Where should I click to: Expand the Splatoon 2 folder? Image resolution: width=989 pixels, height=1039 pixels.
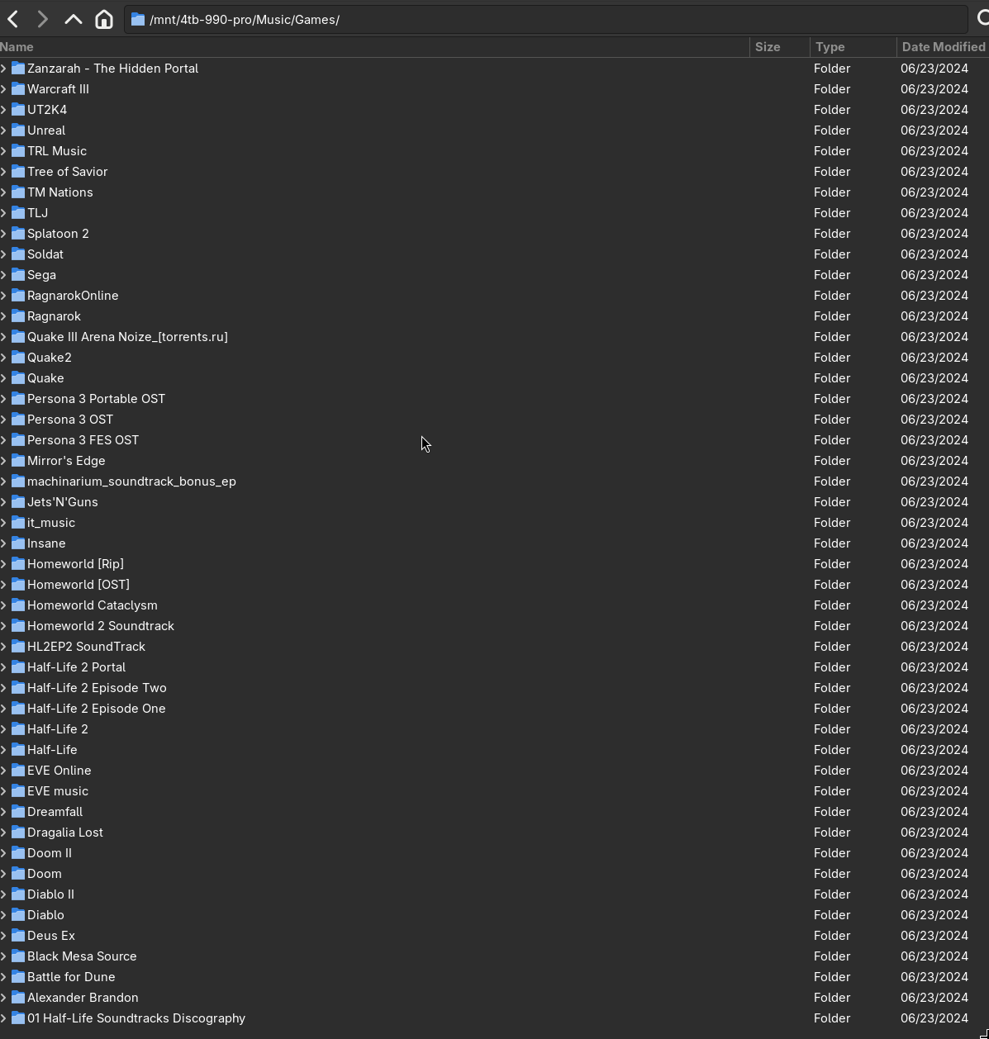pos(4,234)
